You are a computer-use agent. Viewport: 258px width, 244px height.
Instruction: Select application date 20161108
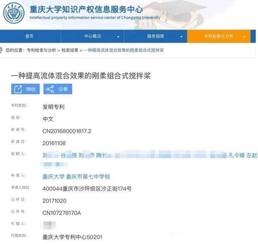coord(54,143)
